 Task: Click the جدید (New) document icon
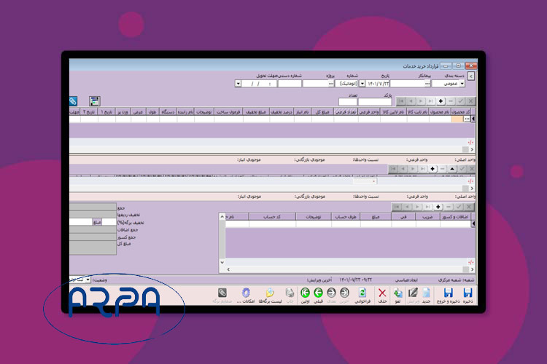pyautogui.click(x=425, y=293)
